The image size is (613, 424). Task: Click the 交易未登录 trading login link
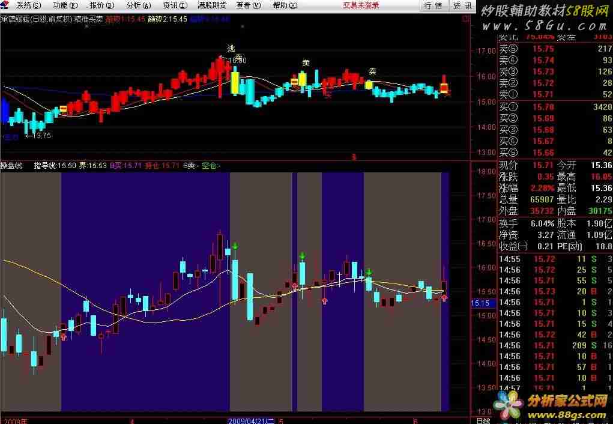(361, 5)
